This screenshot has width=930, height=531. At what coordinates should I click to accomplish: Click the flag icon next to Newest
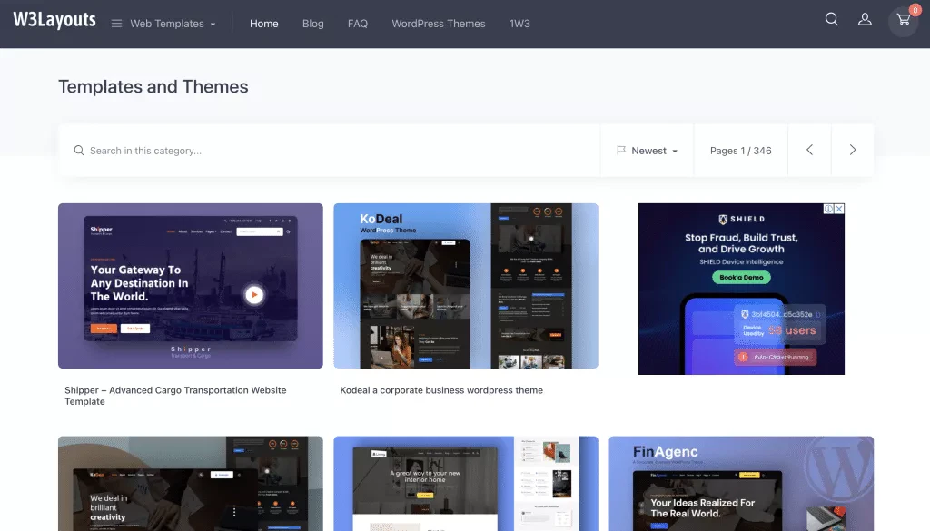click(x=621, y=150)
